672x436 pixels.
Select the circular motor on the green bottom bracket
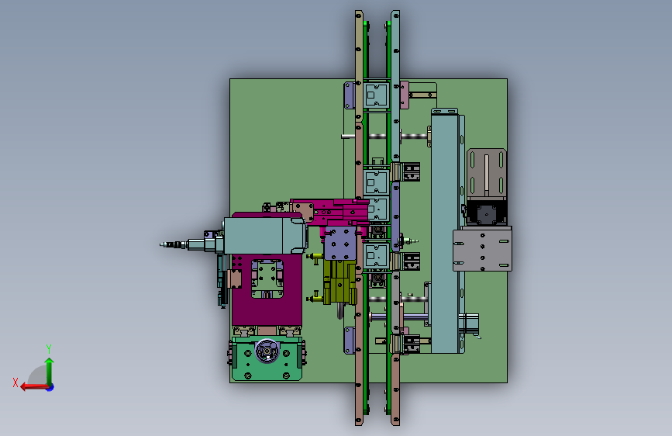[x=267, y=351]
